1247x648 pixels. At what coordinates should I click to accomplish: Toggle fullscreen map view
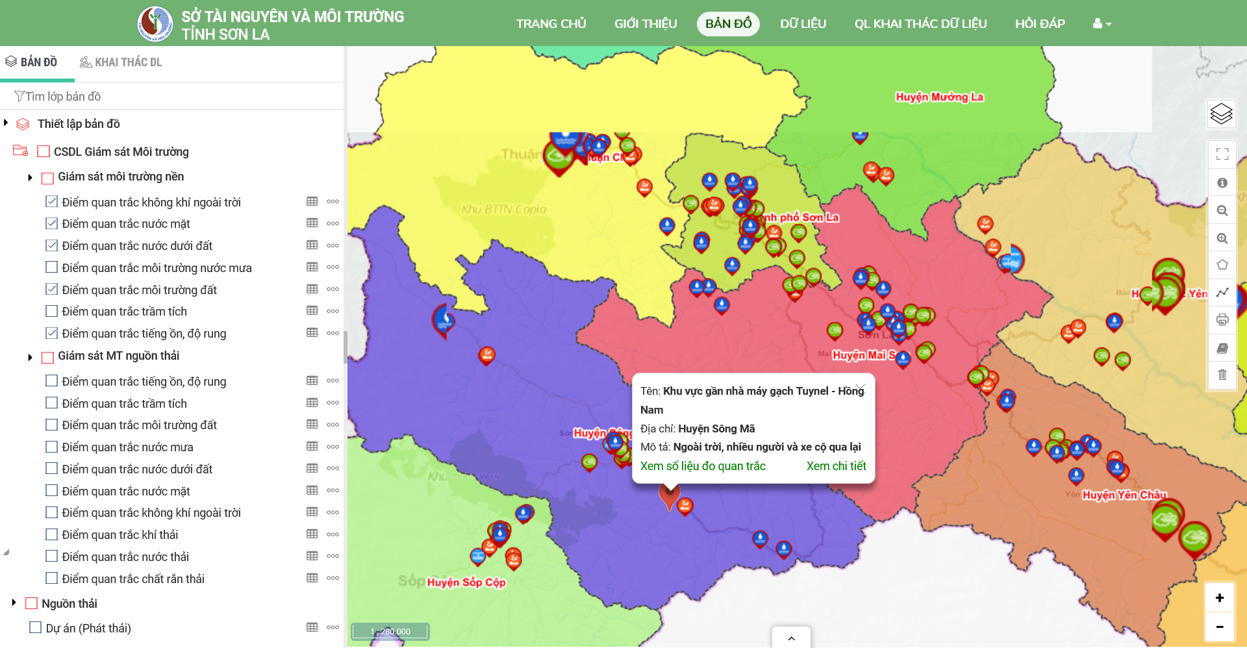click(1222, 154)
